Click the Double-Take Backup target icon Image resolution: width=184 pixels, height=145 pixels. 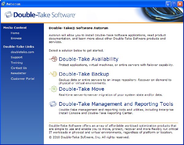53,74
